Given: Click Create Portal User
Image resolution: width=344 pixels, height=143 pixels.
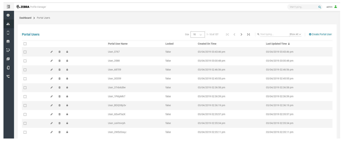Looking at the screenshot, I should point(320,35).
